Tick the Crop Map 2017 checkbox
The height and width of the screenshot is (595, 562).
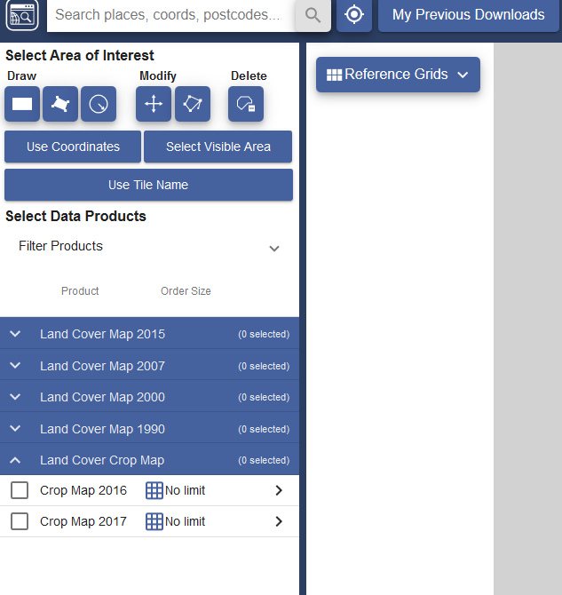tap(20, 521)
